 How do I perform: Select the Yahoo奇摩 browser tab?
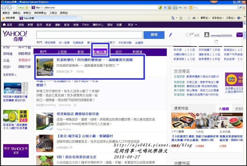(x=47, y=18)
